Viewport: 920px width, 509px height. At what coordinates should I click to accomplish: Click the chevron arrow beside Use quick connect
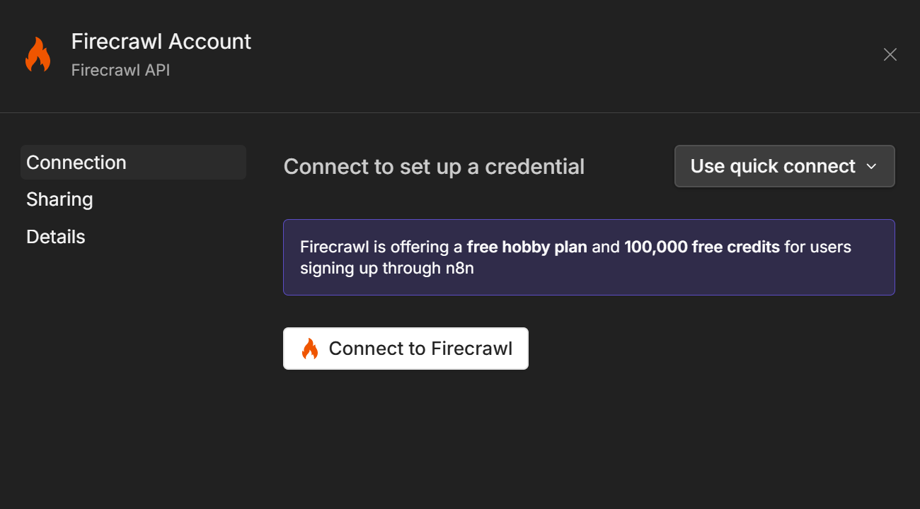click(x=872, y=167)
